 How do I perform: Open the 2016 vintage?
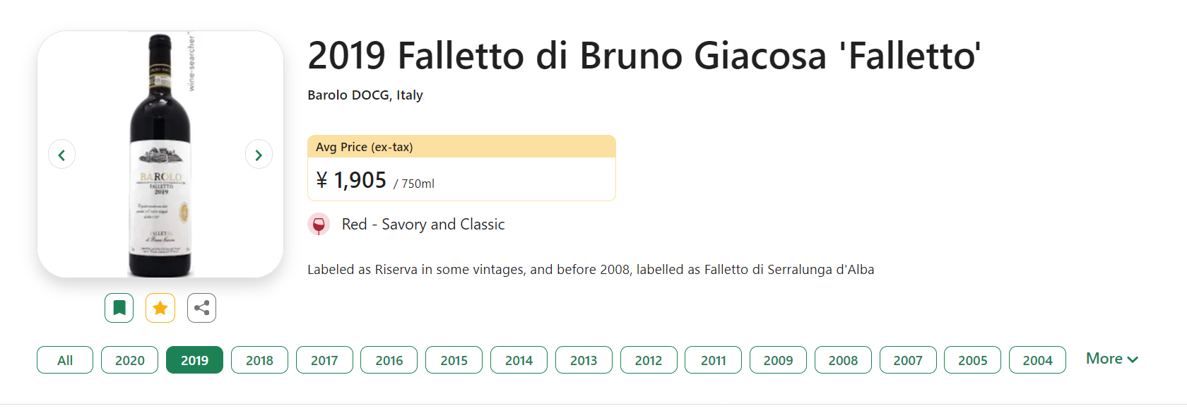(x=389, y=360)
